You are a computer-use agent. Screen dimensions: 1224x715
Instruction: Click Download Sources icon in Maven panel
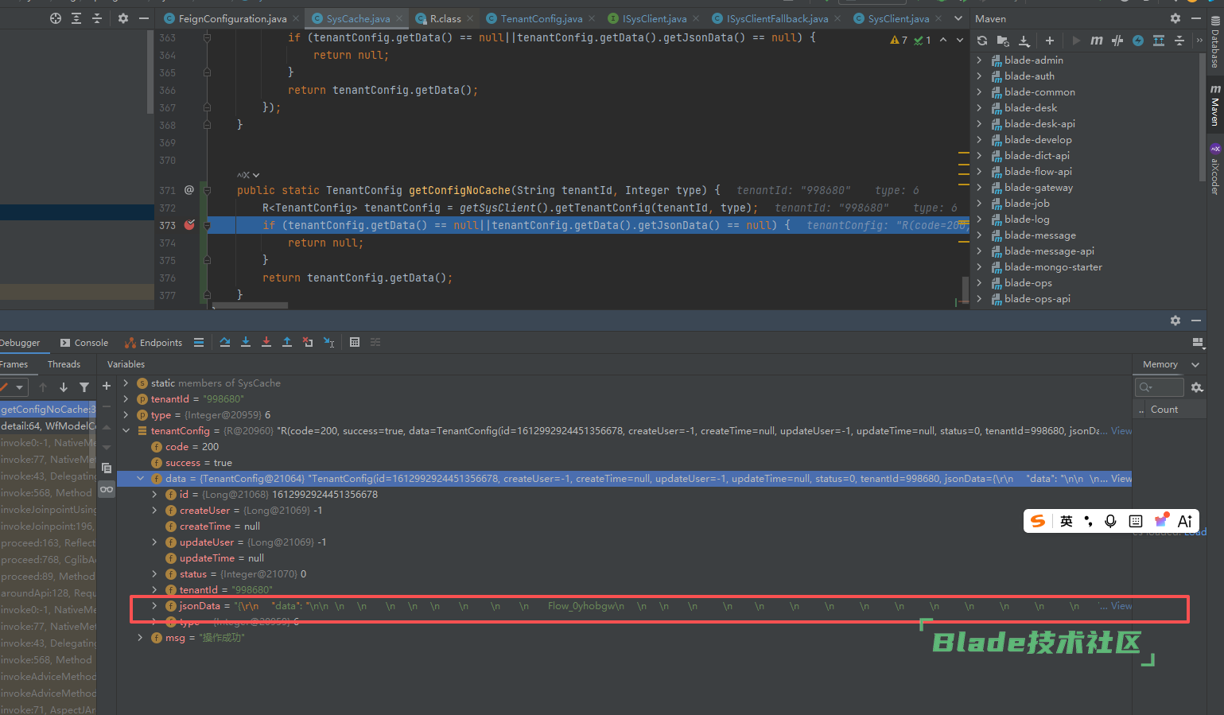pos(1024,41)
